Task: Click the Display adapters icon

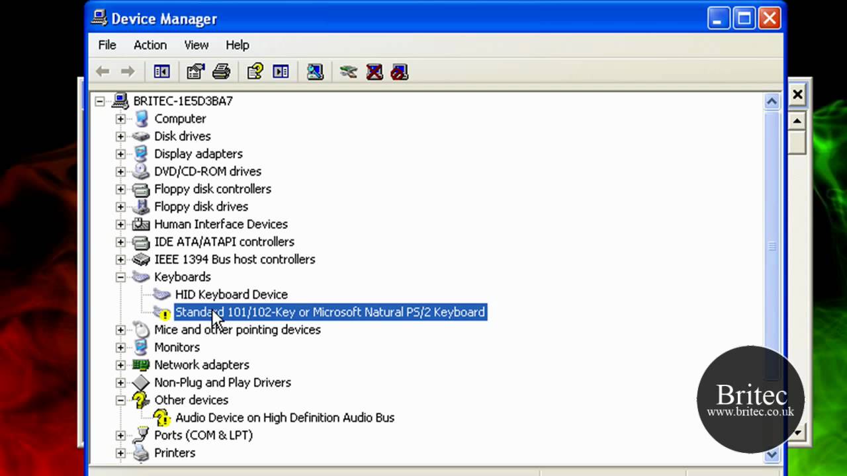Action: click(141, 153)
